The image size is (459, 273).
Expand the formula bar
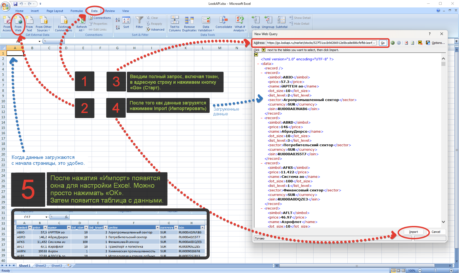(456, 41)
